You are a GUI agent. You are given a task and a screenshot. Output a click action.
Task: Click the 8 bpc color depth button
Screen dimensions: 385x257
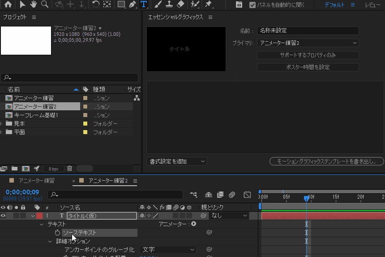(54, 169)
